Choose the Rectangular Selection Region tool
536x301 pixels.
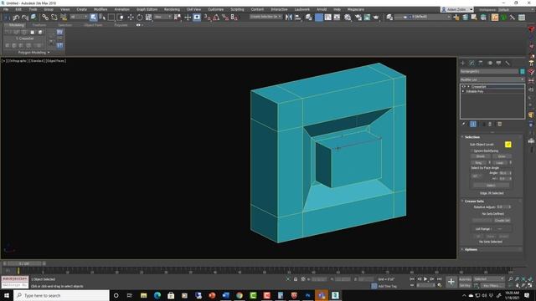point(111,17)
